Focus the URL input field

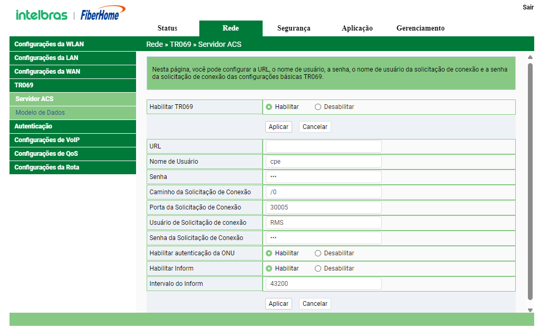click(x=323, y=146)
